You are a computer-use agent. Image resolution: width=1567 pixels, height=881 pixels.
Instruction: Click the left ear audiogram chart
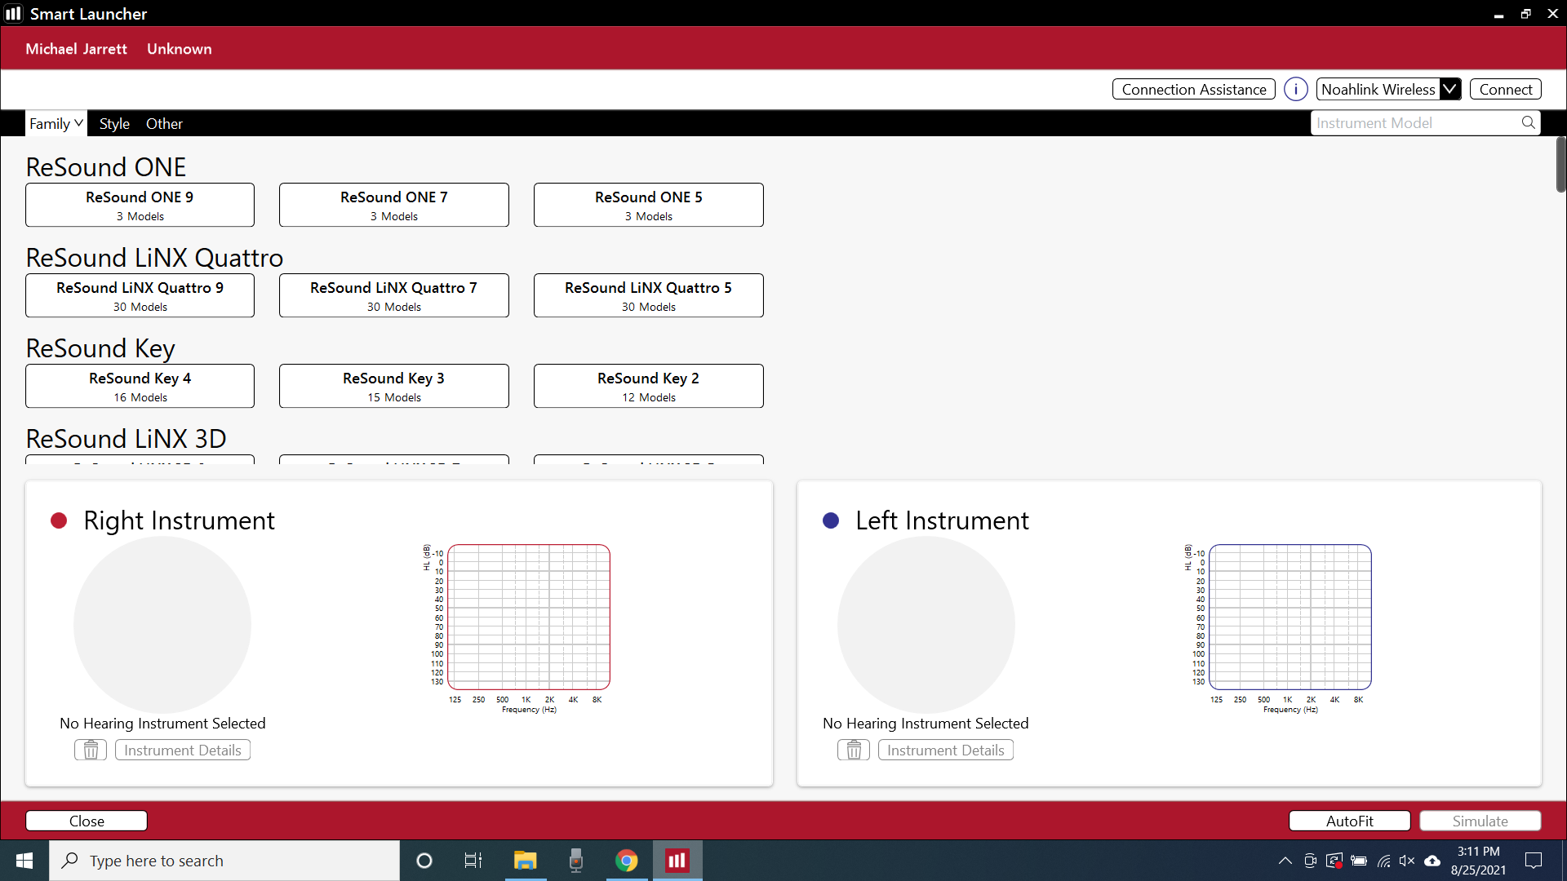click(1290, 617)
